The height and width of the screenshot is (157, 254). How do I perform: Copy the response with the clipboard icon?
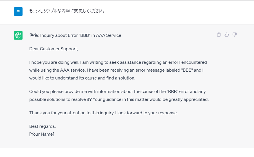(x=219, y=35)
